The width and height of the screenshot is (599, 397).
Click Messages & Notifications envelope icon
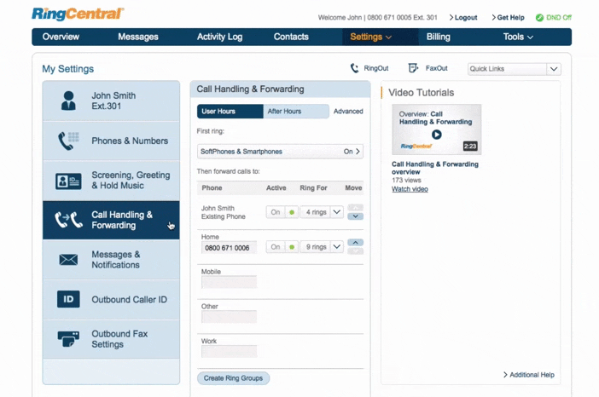click(68, 260)
